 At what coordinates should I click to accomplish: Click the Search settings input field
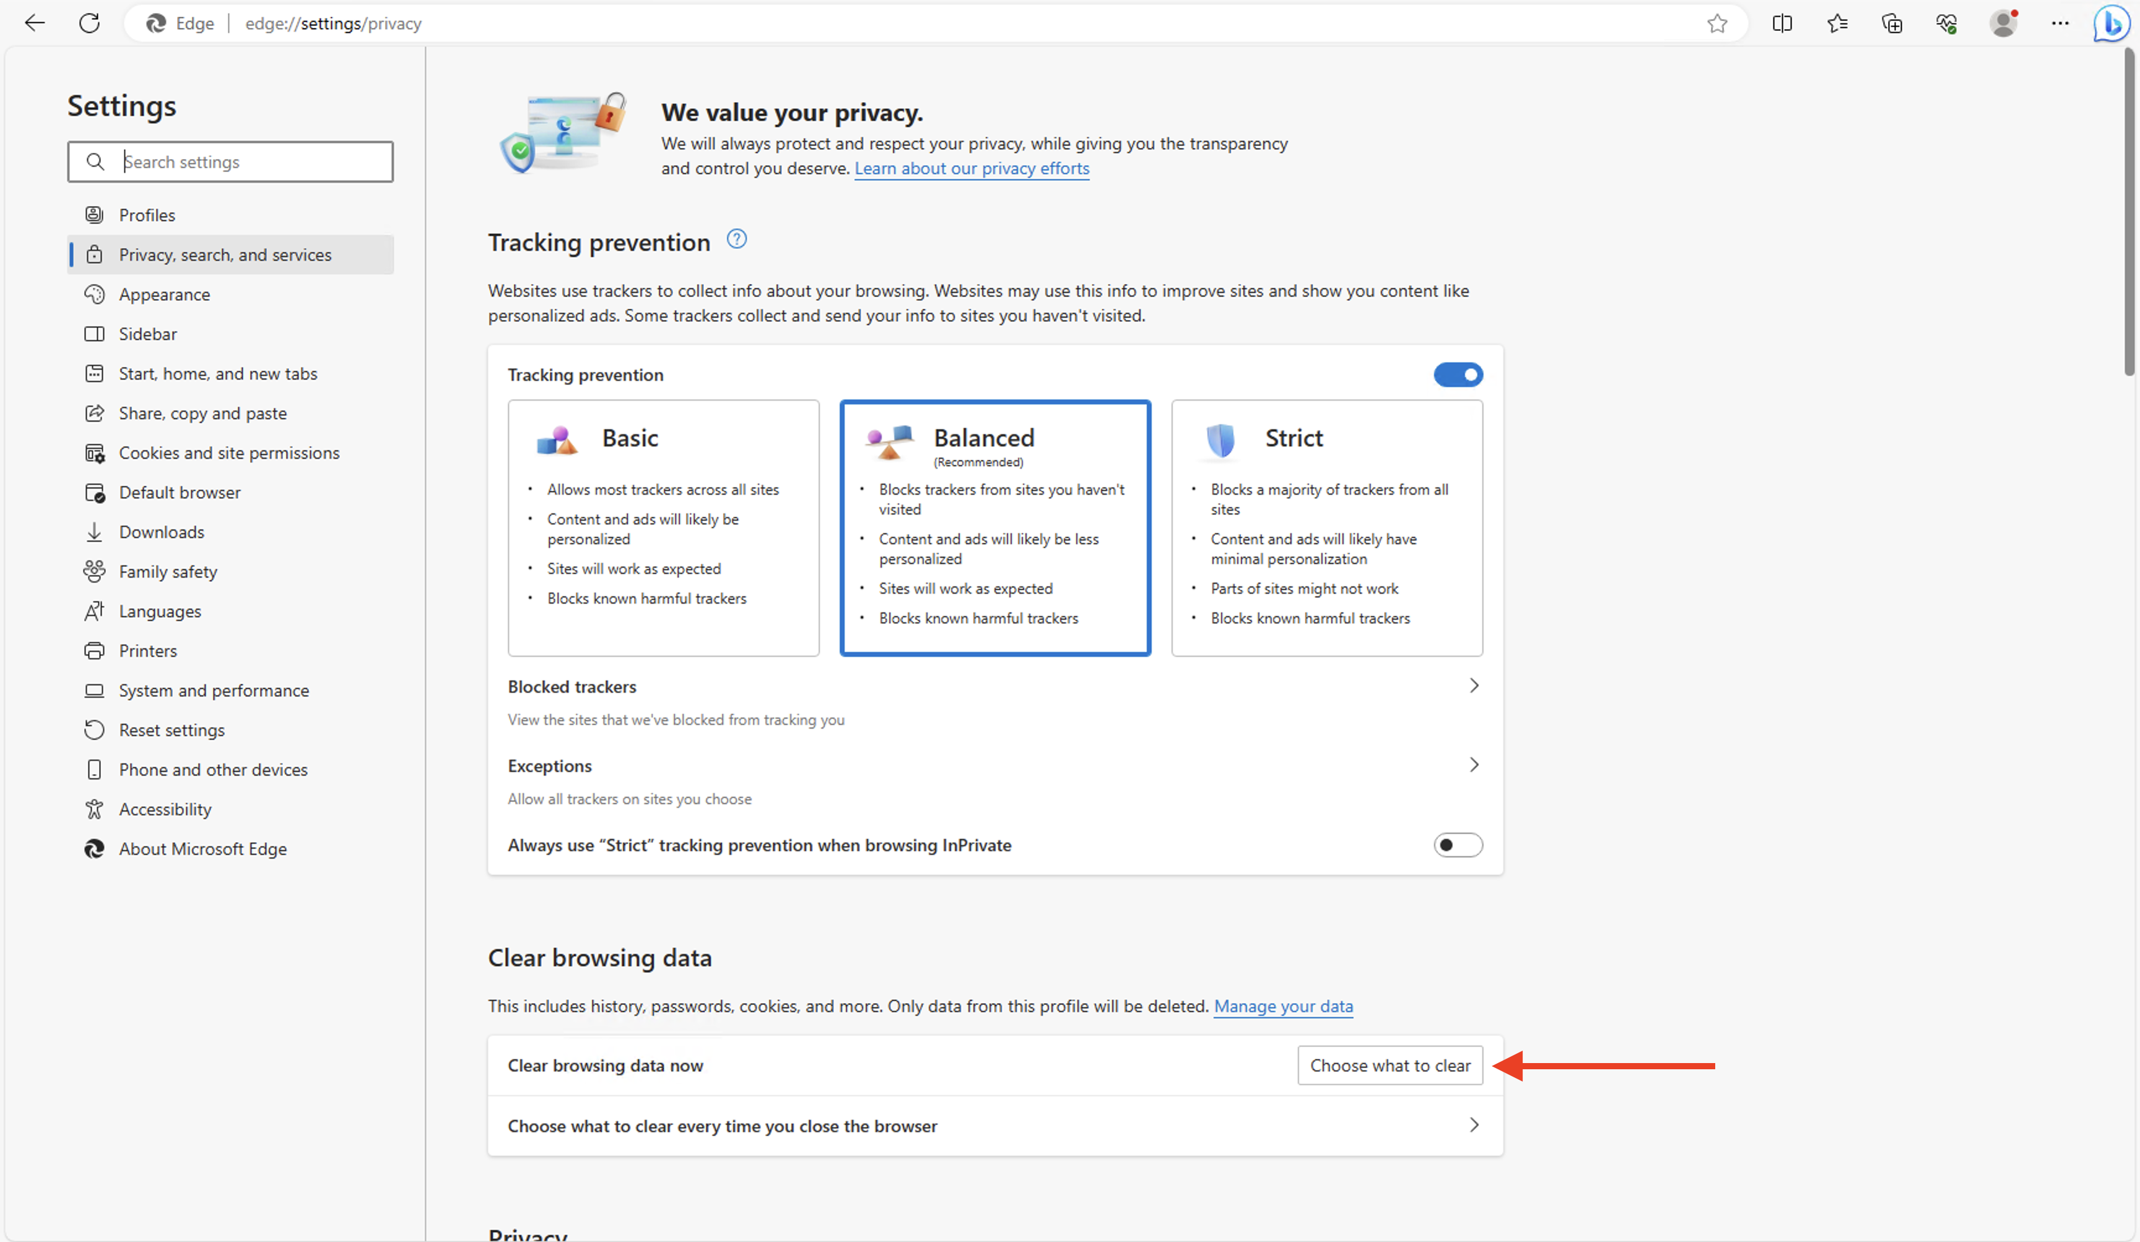coord(230,162)
